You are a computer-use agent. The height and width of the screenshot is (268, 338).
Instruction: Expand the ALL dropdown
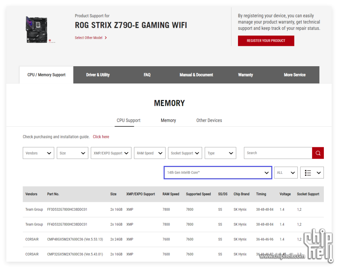(x=286, y=172)
